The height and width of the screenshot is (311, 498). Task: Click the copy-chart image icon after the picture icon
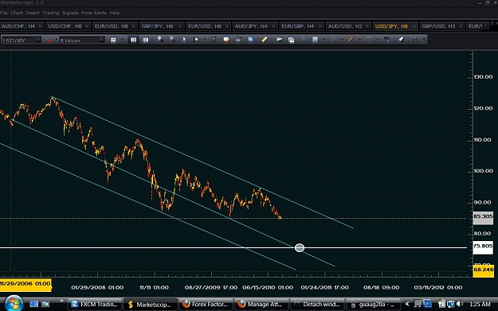pos(291,40)
